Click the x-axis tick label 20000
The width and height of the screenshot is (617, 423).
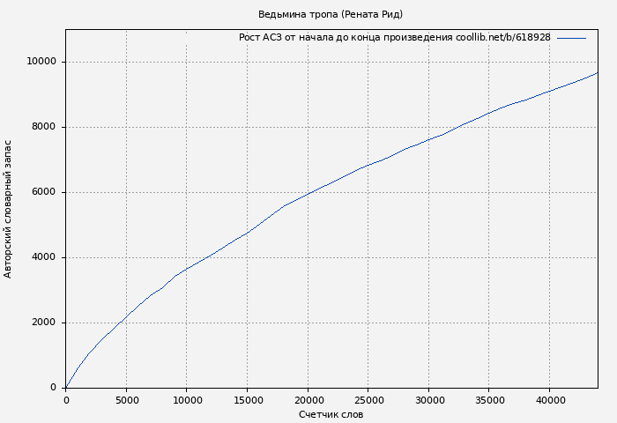[x=308, y=399]
